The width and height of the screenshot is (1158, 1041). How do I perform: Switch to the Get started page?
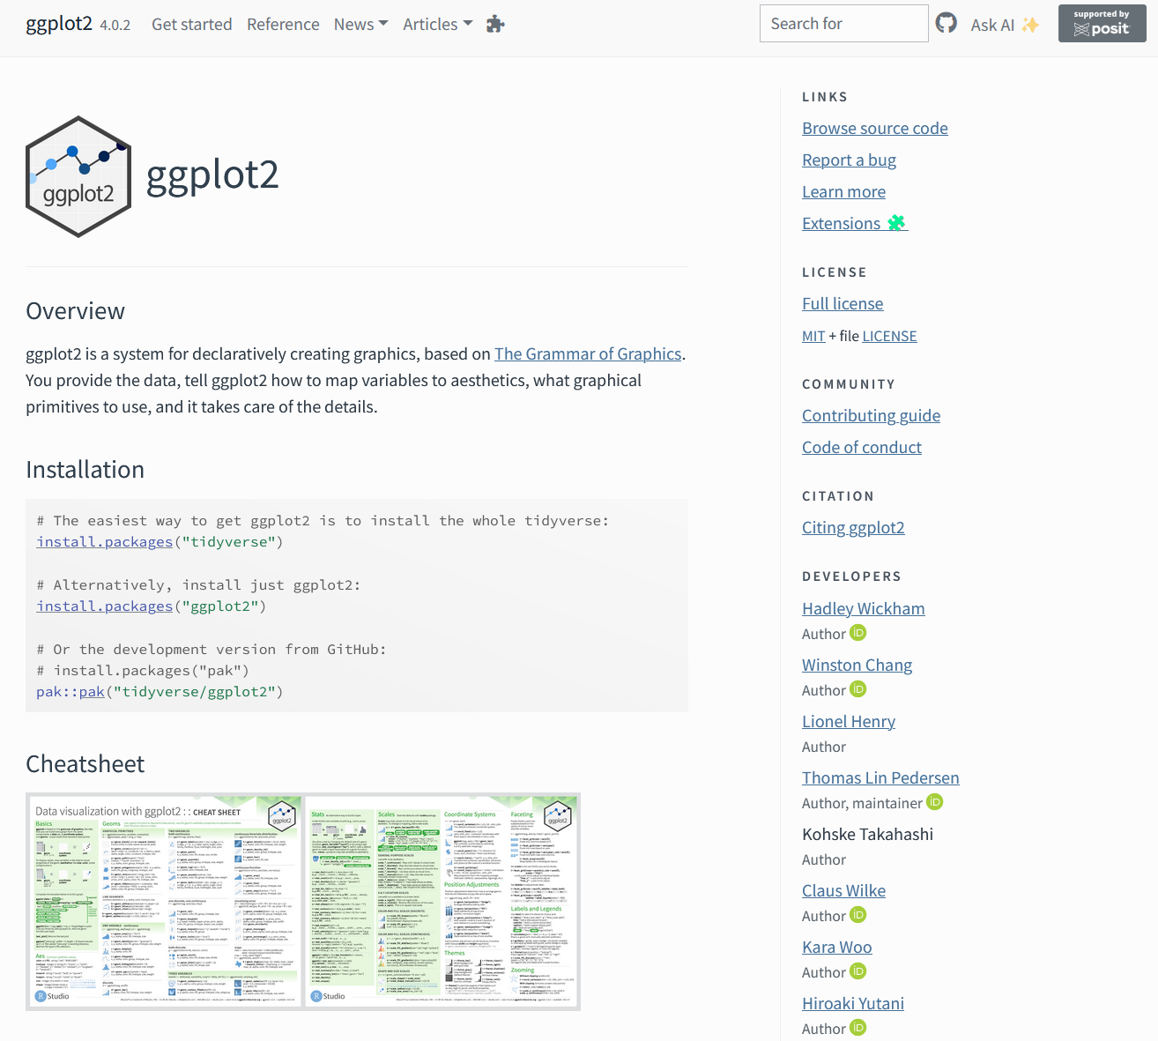click(191, 24)
